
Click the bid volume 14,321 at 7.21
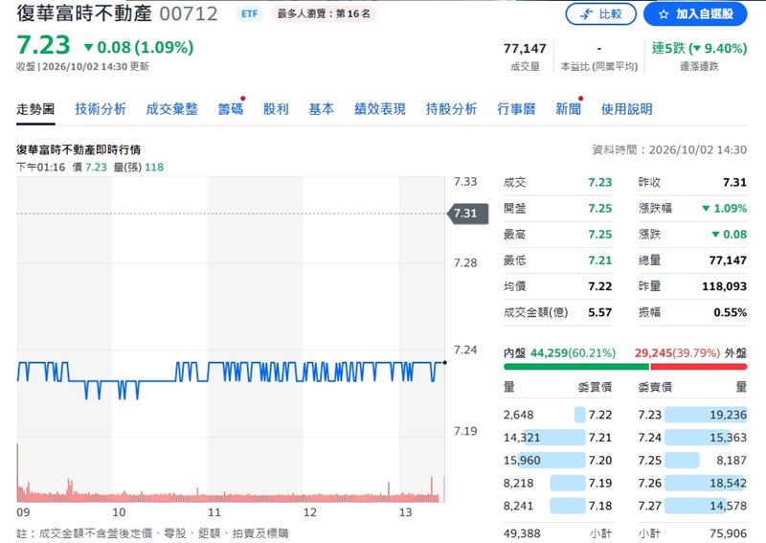[x=522, y=438]
